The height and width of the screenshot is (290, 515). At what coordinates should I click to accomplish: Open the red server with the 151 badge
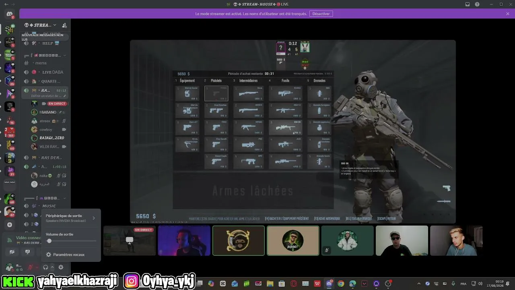click(10, 132)
